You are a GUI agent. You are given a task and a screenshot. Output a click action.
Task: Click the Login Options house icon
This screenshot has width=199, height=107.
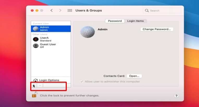(x=35, y=80)
